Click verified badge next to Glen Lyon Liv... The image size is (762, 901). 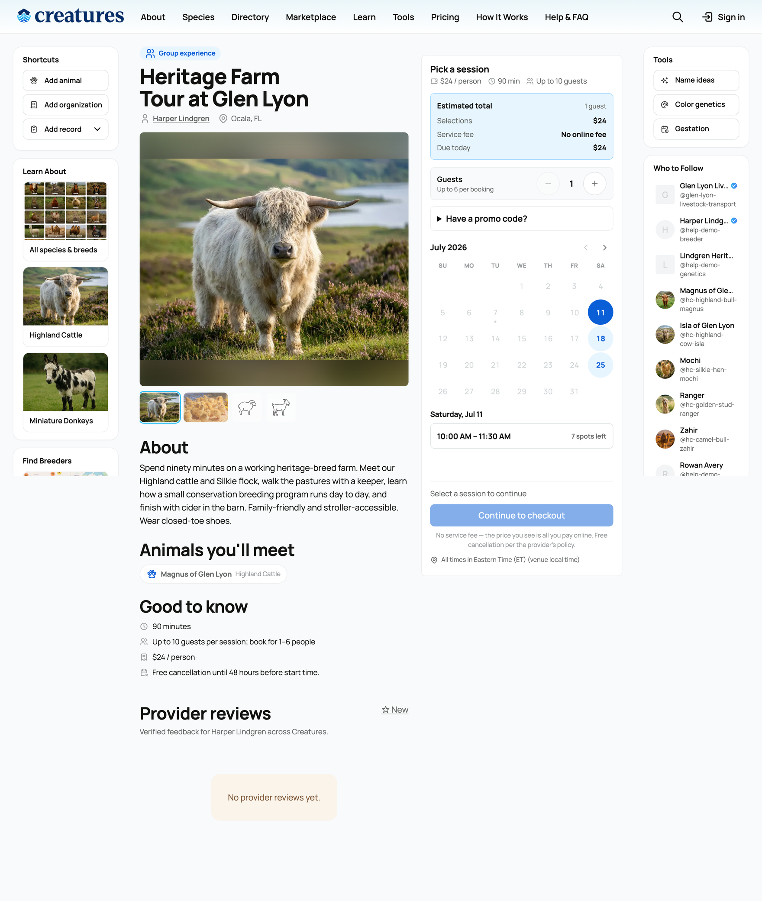(734, 186)
